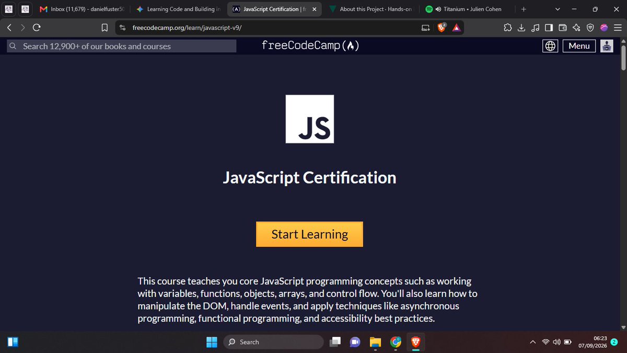This screenshot has height=353, width=627.
Task: Click the volume speaker tray icon
Action: coord(556,342)
